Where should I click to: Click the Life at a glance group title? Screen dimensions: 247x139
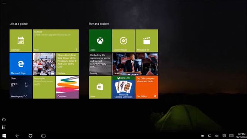click(19, 24)
